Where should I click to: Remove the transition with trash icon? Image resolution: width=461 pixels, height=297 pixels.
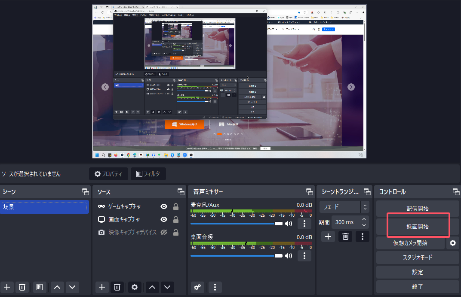pos(345,236)
